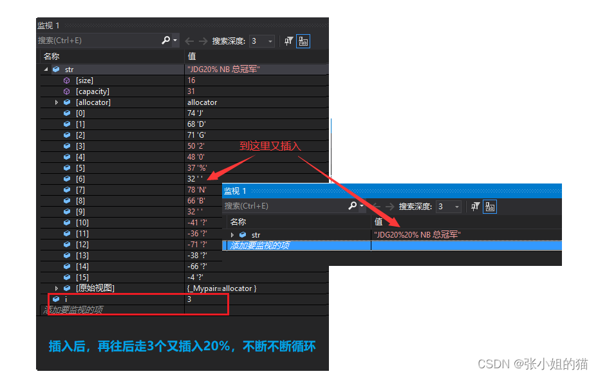Viewport: 598px width, 376px height.
Task: Collapse the str variable in left watch window
Action: pos(46,70)
